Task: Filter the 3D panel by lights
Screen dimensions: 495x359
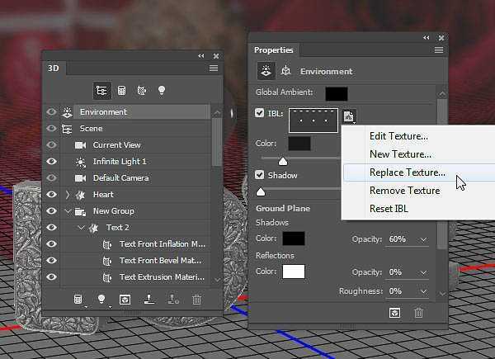Action: tap(162, 90)
